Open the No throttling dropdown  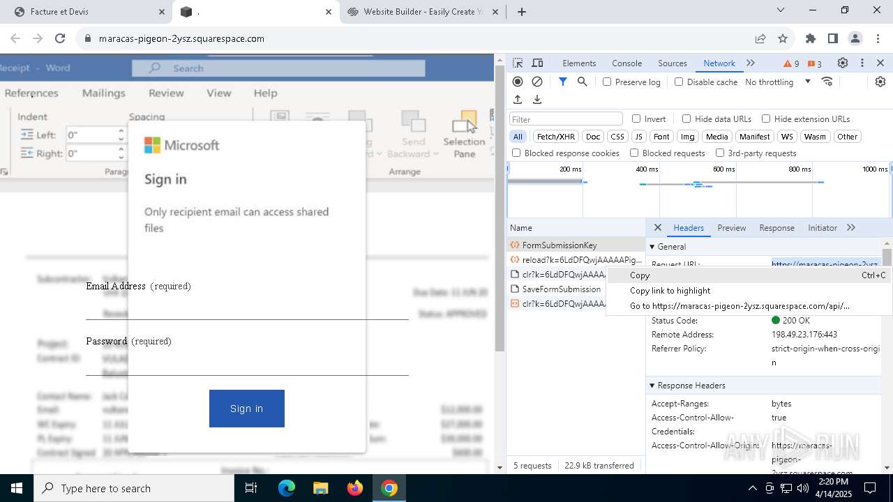(778, 82)
